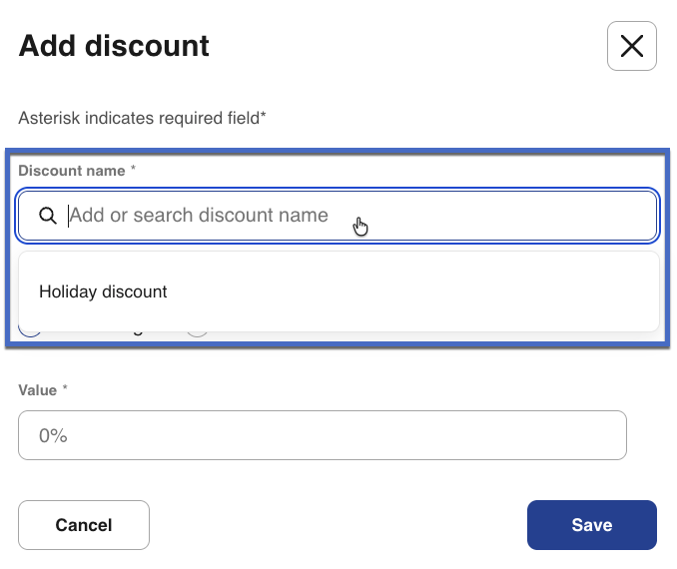Click the magnifying glass search icon

pyautogui.click(x=47, y=216)
